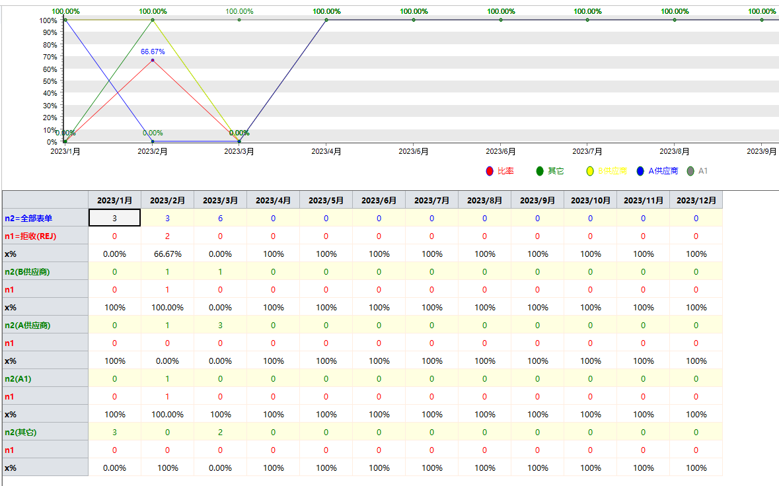Click the green 其它 legend marker

pyautogui.click(x=540, y=171)
